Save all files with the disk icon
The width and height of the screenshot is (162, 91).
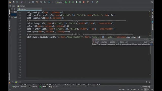pos(14,2)
